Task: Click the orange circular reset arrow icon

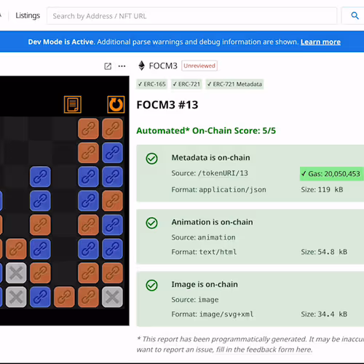Action: point(116,105)
